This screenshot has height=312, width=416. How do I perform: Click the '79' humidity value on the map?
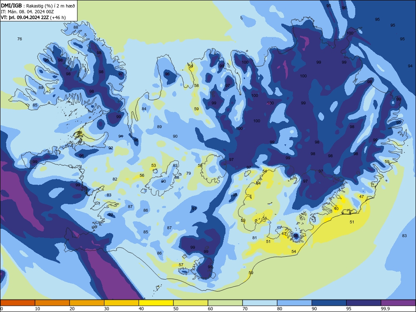tap(188, 173)
